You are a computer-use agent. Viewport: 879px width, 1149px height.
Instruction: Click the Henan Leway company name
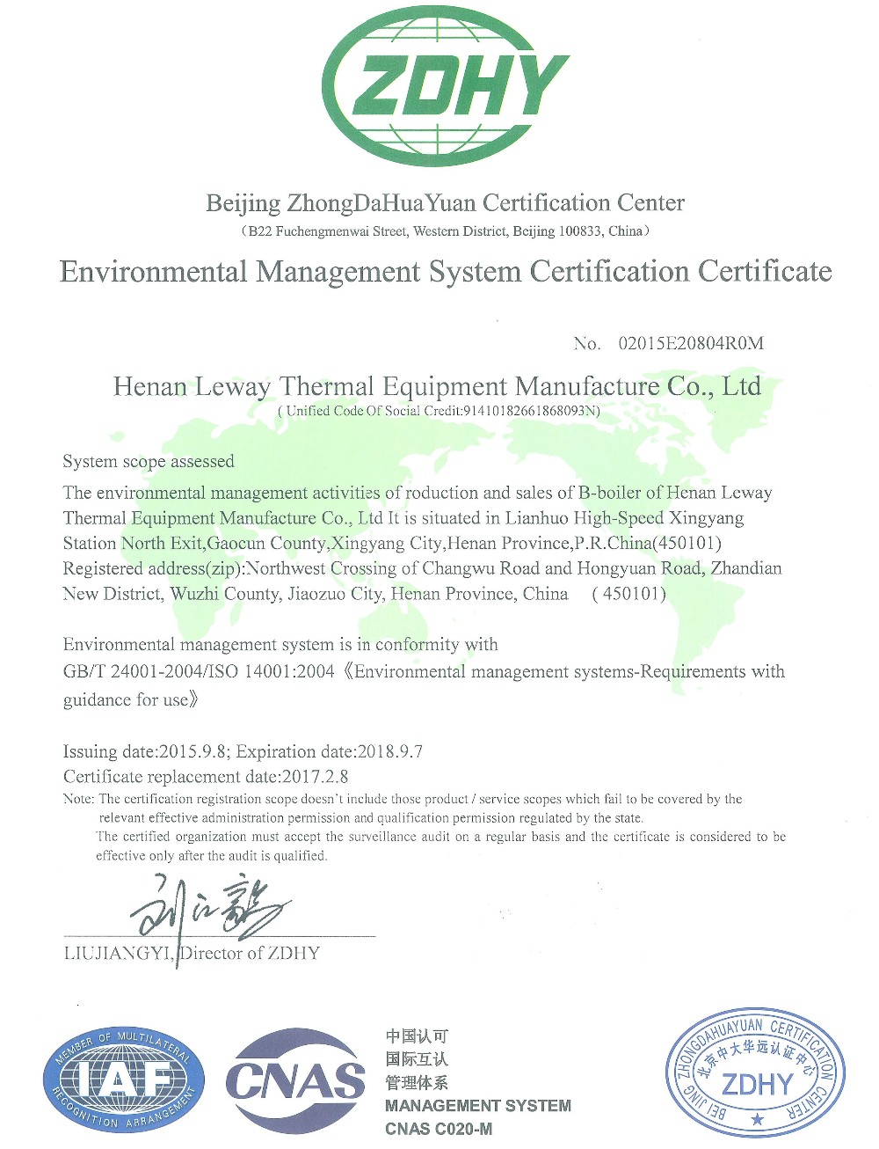coord(437,386)
